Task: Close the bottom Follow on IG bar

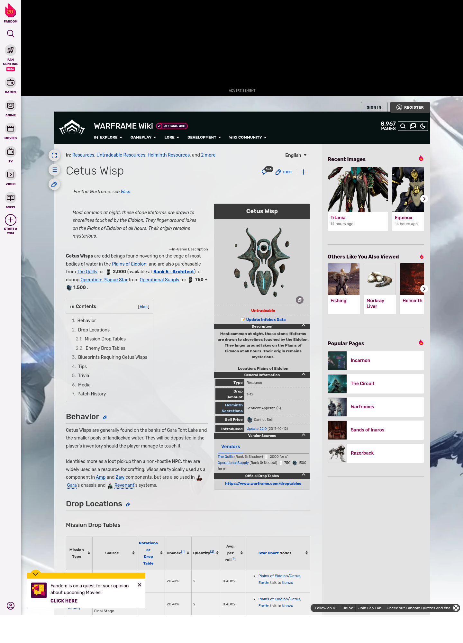Action: tap(456, 608)
